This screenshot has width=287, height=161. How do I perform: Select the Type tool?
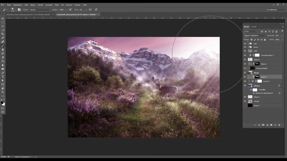pyautogui.click(x=3, y=77)
